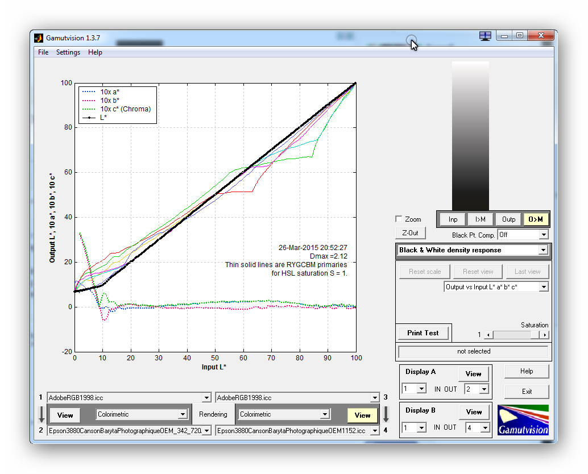The image size is (588, 474).
Task: Click the left down arrow beside profile 1
Action: pyautogui.click(x=42, y=414)
